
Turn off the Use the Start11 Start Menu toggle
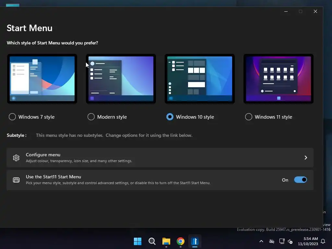pyautogui.click(x=301, y=180)
